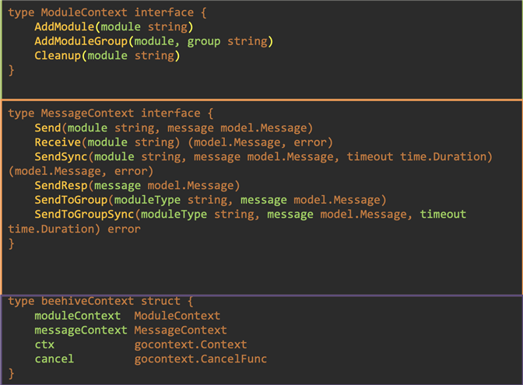
Task: Click time.Duration in the SendSync signature
Action: (x=444, y=156)
